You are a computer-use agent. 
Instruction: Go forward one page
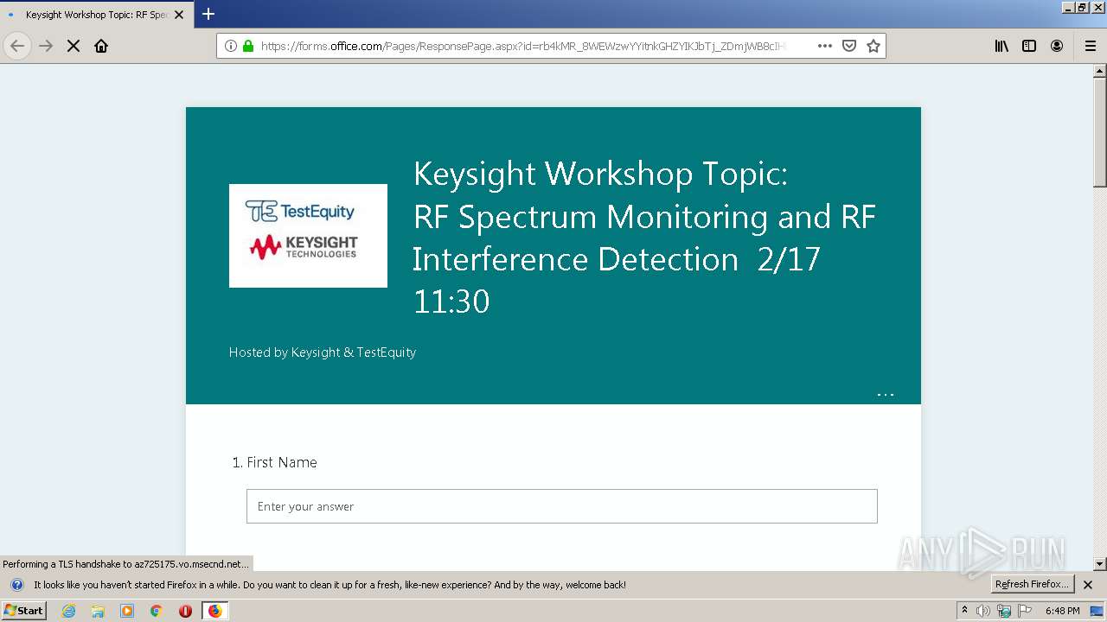(x=46, y=46)
